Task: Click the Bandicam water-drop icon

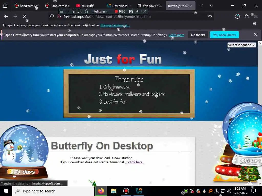Action: 86,11
